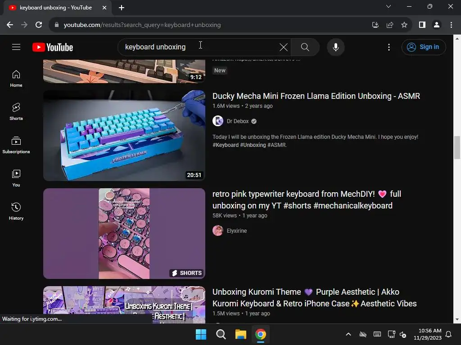Go forward in Chrome
This screenshot has width=461, height=345.
(x=24, y=25)
